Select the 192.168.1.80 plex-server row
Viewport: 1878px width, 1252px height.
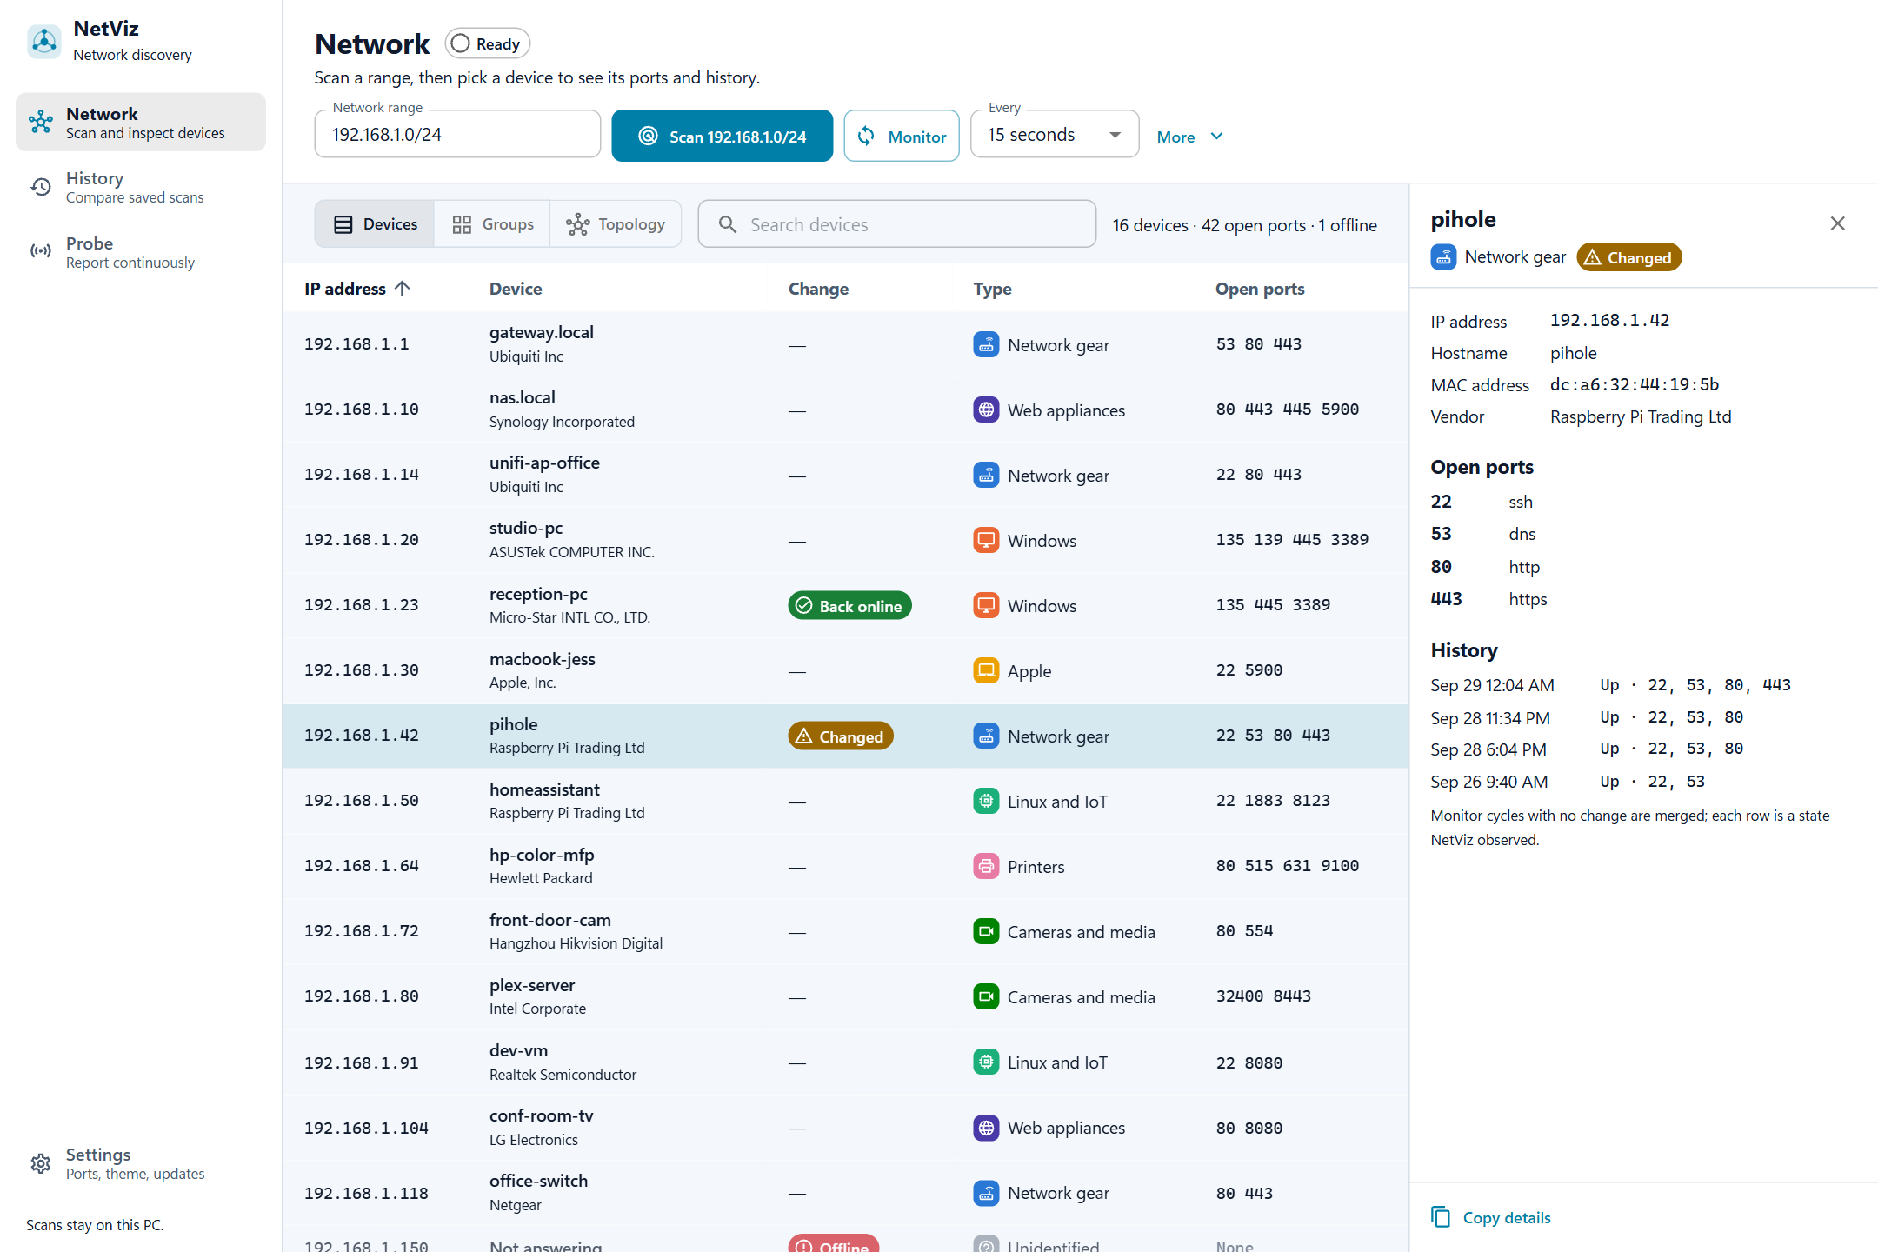[845, 996]
